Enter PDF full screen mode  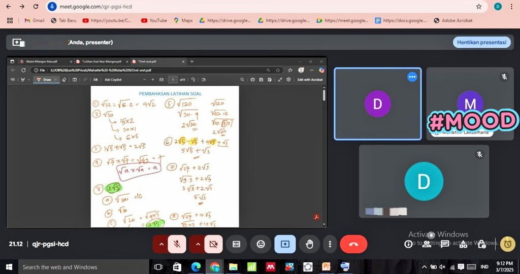click(280, 80)
